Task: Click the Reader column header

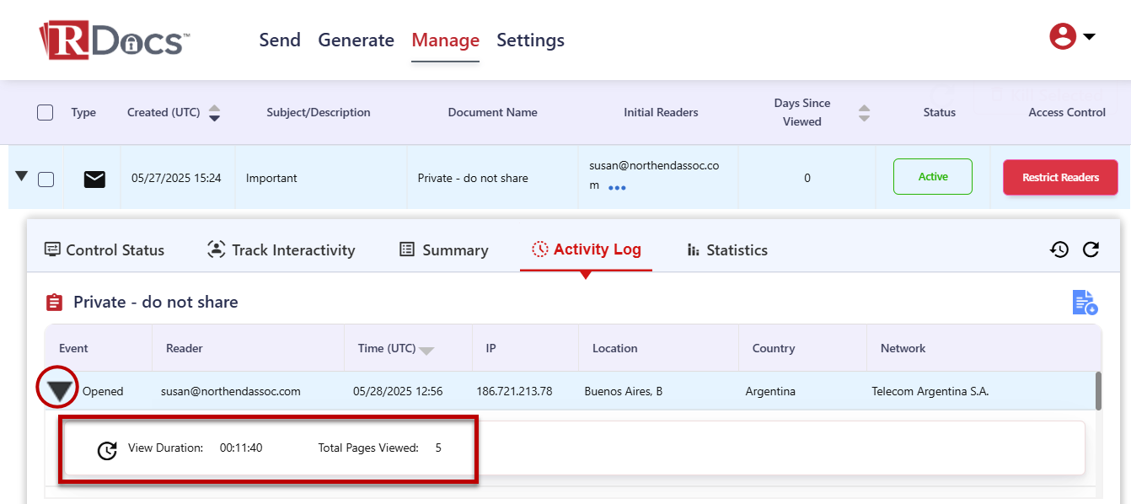Action: [185, 348]
